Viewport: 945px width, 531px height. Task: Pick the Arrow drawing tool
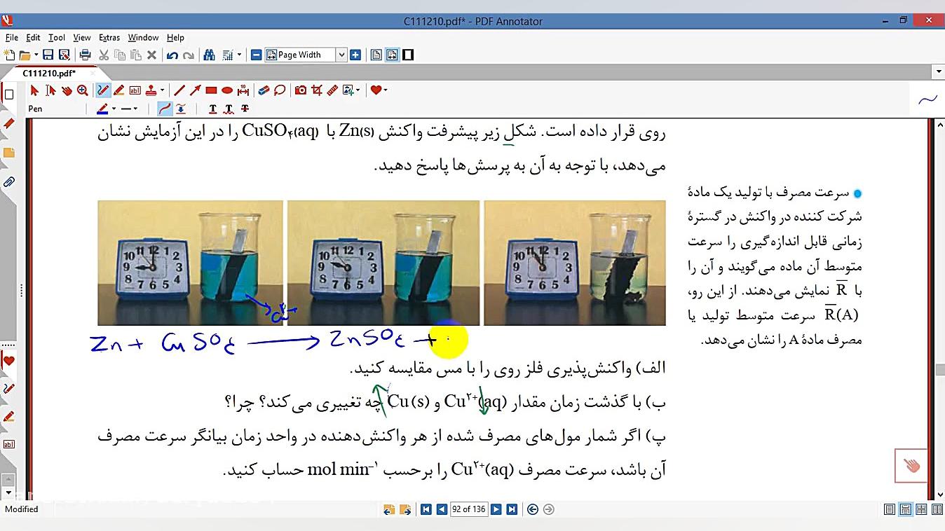pos(194,90)
